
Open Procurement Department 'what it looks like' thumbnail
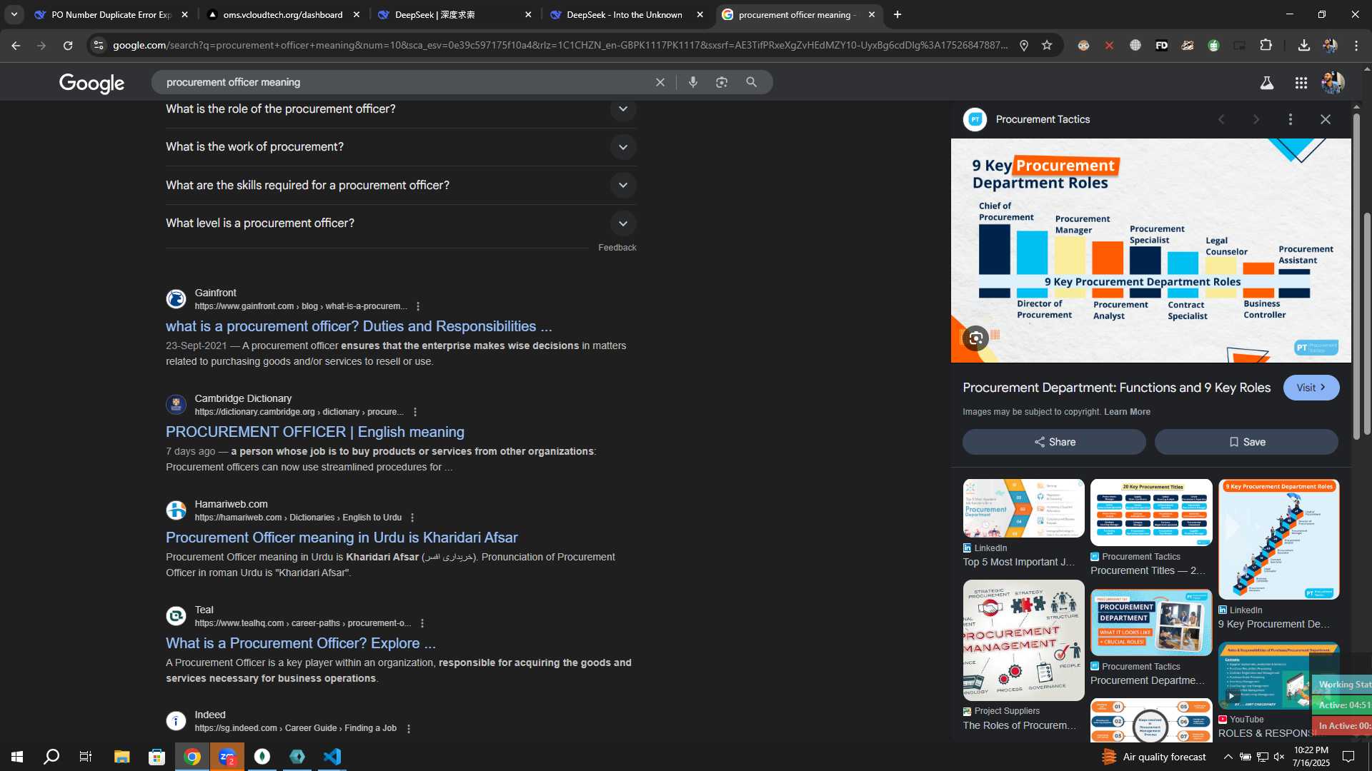pyautogui.click(x=1151, y=623)
